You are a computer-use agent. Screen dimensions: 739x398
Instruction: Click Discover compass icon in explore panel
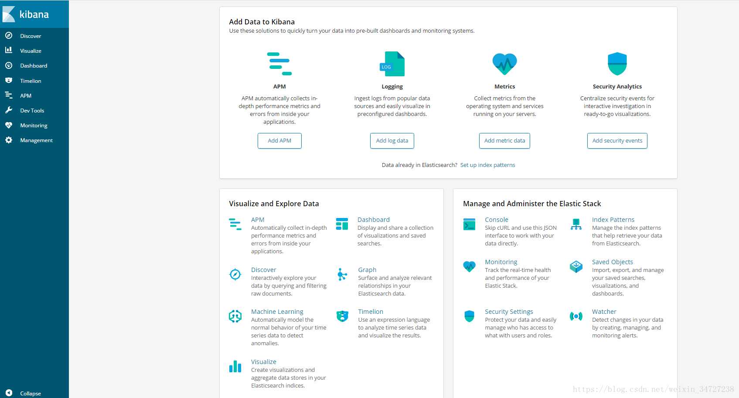click(x=235, y=274)
